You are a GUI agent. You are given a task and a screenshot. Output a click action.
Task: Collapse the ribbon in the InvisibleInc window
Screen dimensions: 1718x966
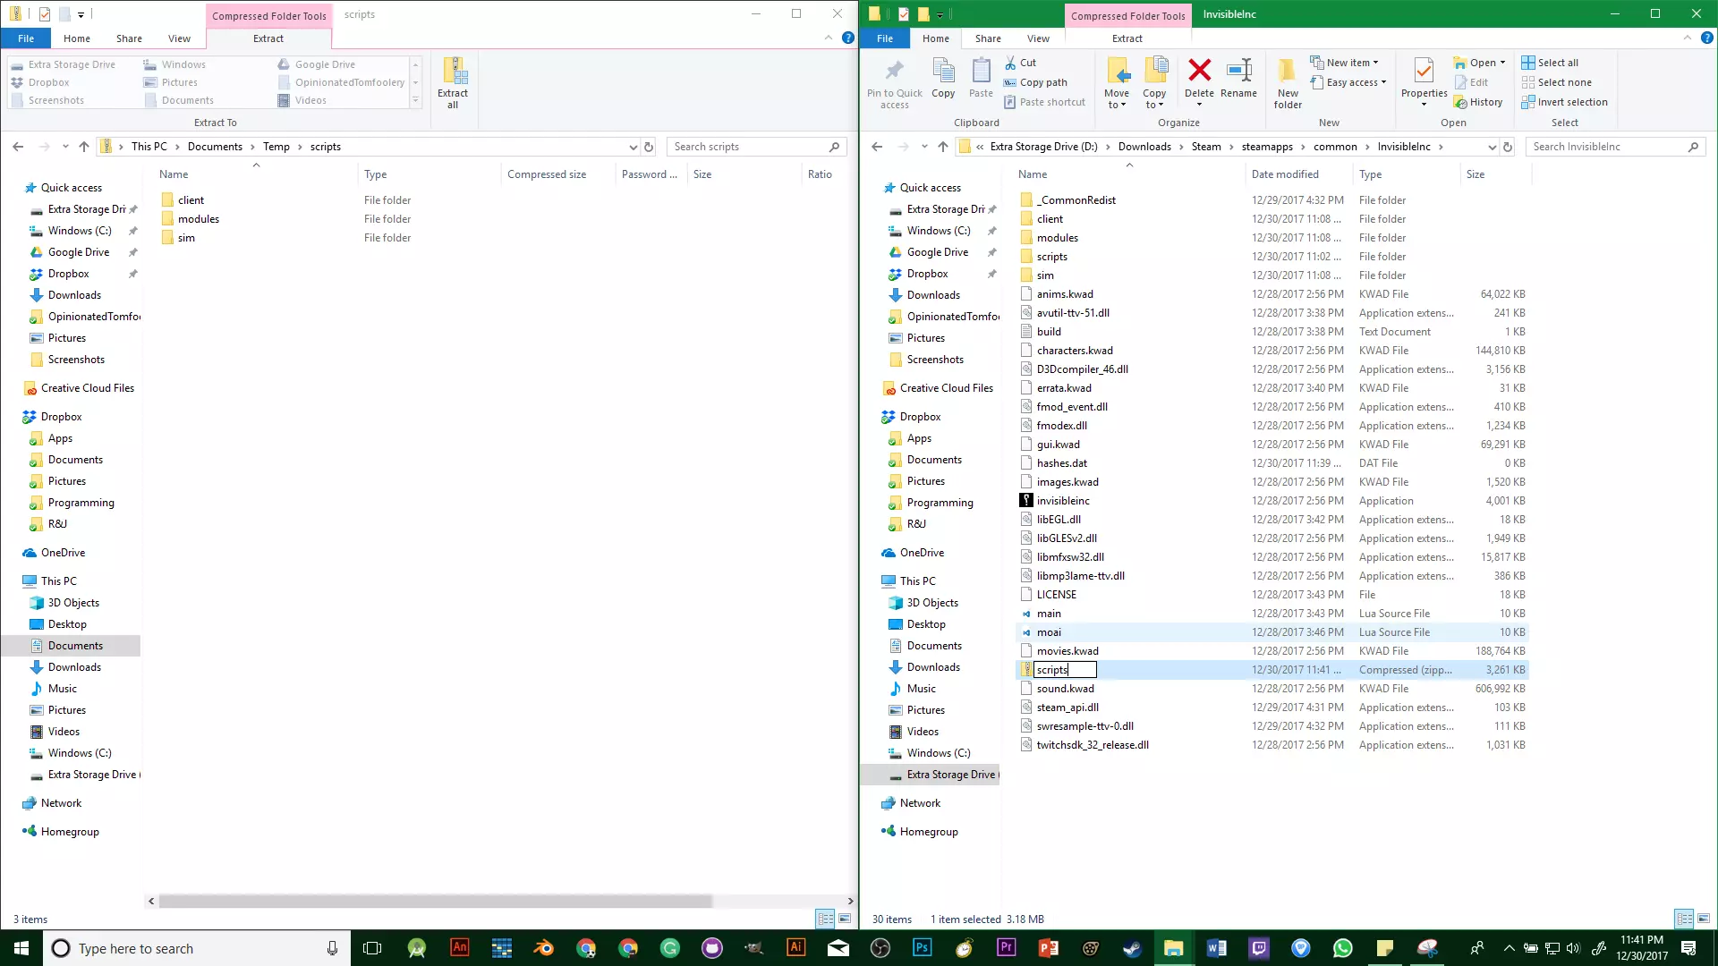1688,38
